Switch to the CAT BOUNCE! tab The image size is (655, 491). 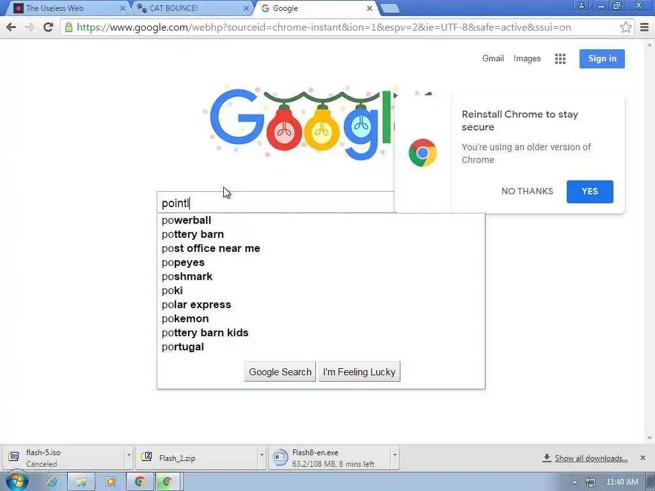(x=192, y=8)
